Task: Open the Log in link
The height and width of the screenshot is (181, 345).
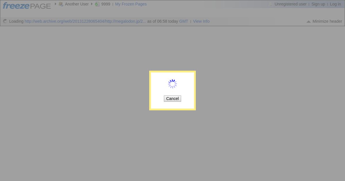Action: tap(336, 4)
